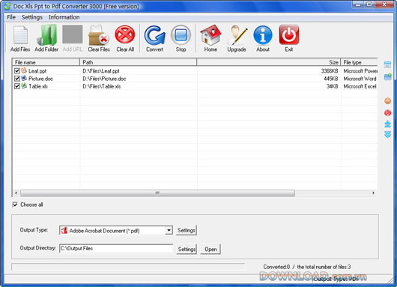Image resolution: width=397 pixels, height=287 pixels.
Task: Click the Converted:0 total files status text
Action: pyautogui.click(x=307, y=267)
